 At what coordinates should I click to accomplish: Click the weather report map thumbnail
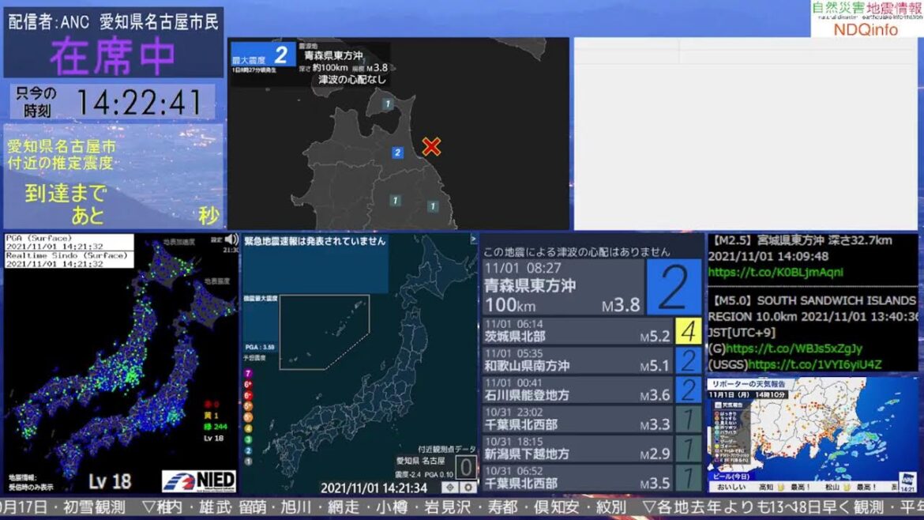pos(812,432)
